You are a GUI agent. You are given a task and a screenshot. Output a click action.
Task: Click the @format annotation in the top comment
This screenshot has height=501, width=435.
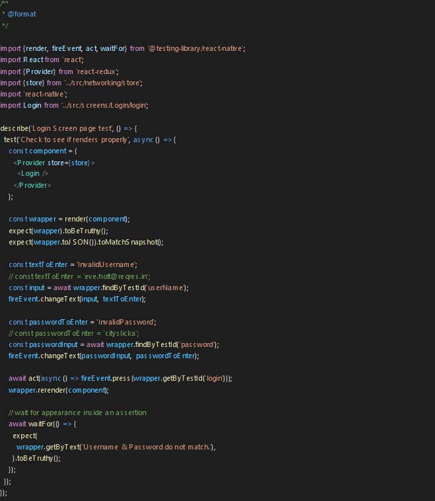click(22, 14)
